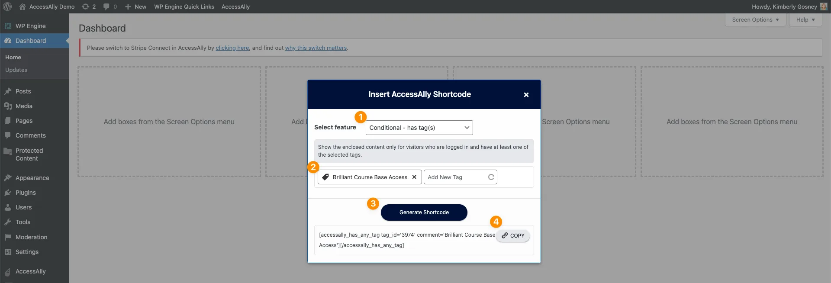Screen dimensions: 831x283
Task: Open Protected Content folder icon
Action: point(8,151)
